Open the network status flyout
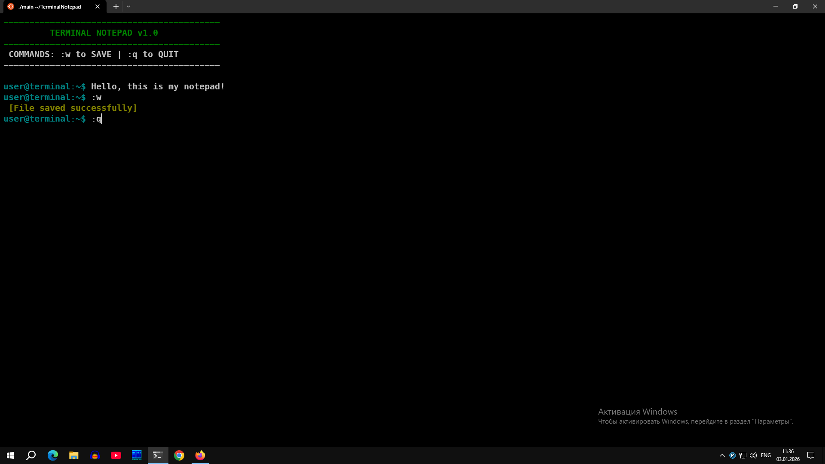Viewport: 825px width, 464px height. (x=742, y=455)
